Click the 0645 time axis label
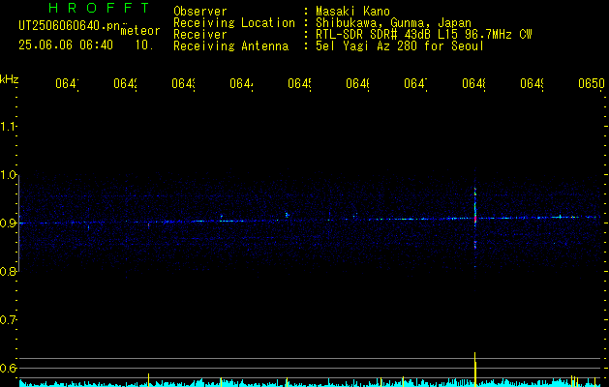This screenshot has height=387, width=609. click(x=299, y=83)
